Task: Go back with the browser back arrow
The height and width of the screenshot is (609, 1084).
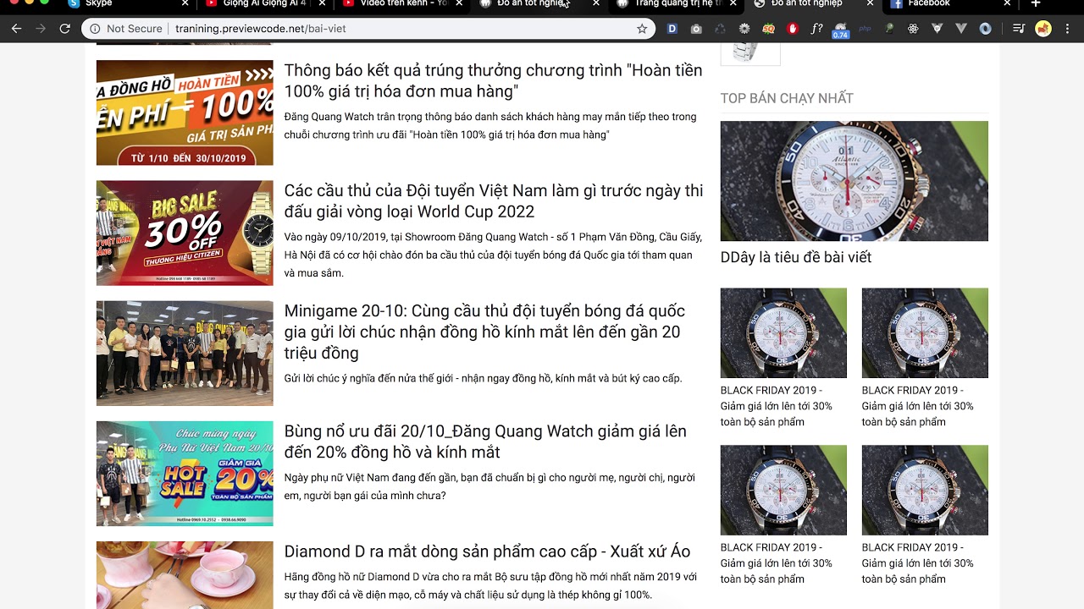Action: coord(16,29)
